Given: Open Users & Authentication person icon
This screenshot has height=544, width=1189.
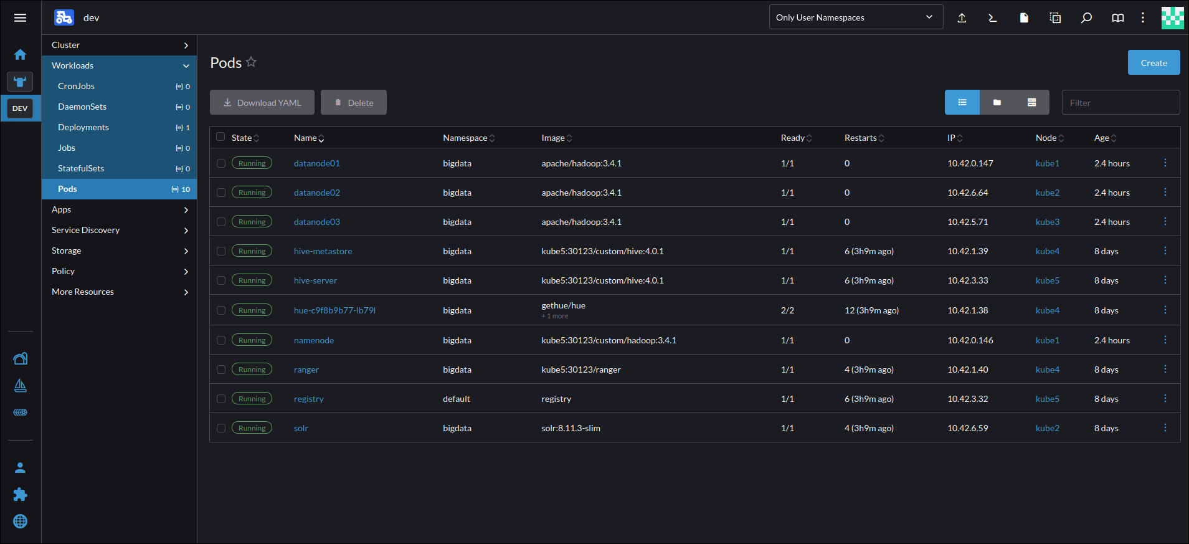Looking at the screenshot, I should (20, 467).
